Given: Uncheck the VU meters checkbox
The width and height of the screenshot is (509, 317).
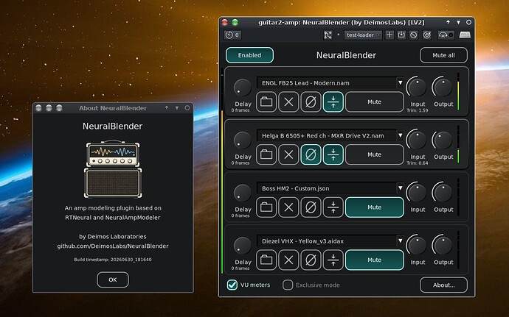Looking at the screenshot, I should [232, 285].
